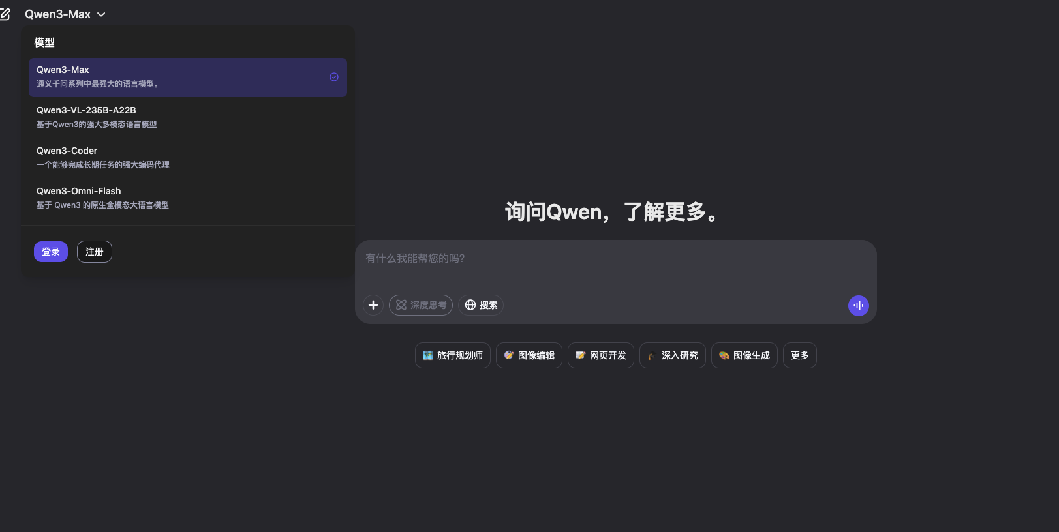This screenshot has height=532, width=1059.
Task: Toggle the 深度思考 deep thinking mode
Action: (x=421, y=305)
